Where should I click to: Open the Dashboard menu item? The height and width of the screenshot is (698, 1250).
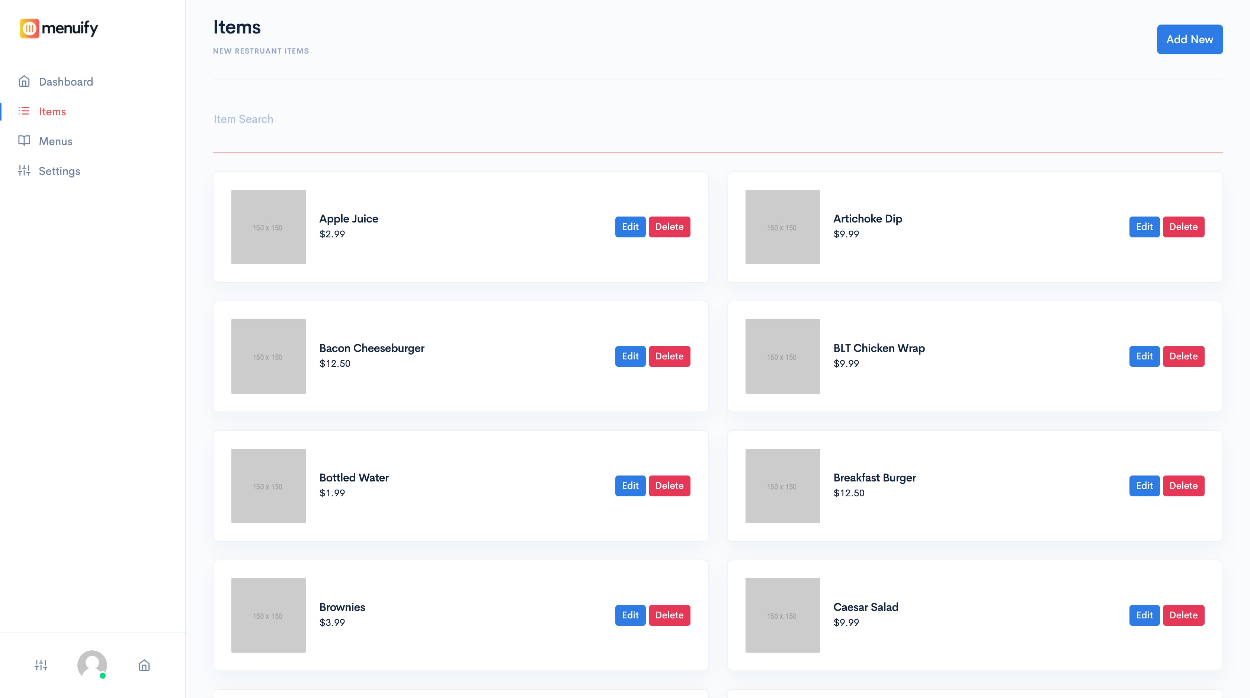[x=66, y=81]
